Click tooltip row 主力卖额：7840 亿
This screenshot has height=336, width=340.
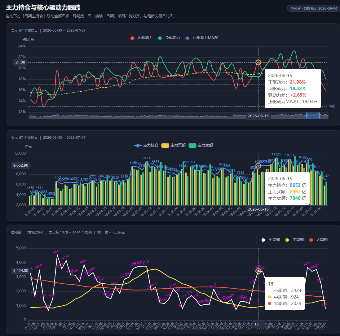287,198
